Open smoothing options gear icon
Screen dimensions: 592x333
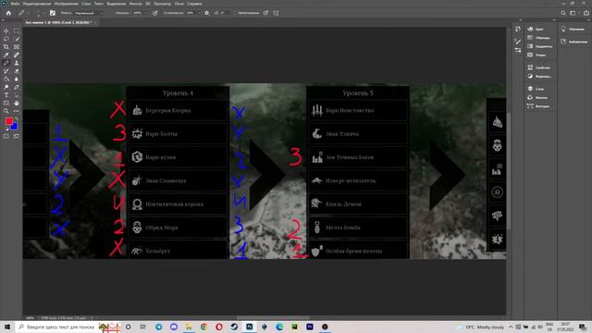pos(206,13)
